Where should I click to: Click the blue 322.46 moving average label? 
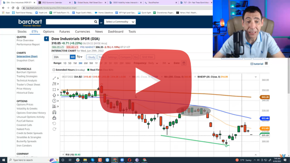265,118
